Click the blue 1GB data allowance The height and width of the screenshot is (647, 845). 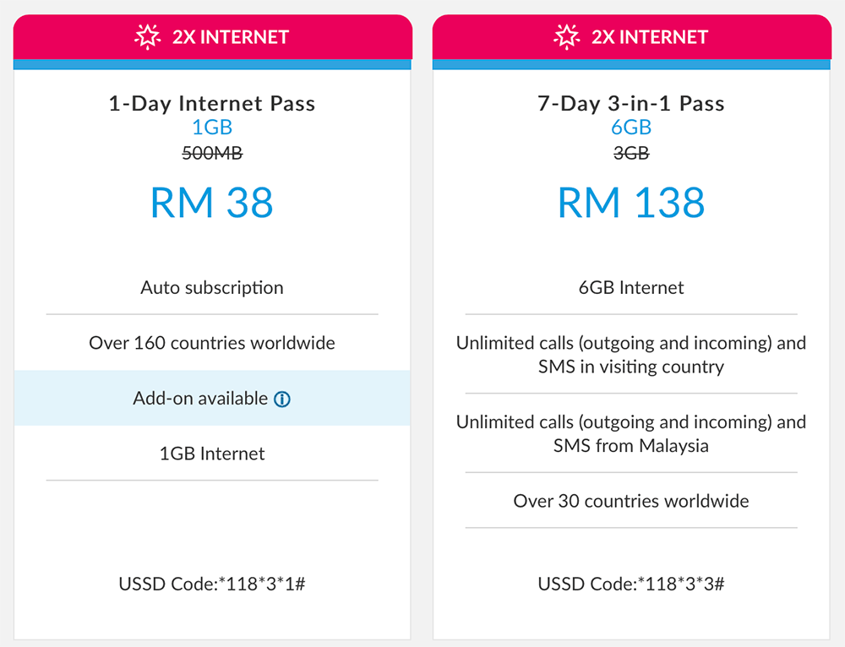(212, 128)
